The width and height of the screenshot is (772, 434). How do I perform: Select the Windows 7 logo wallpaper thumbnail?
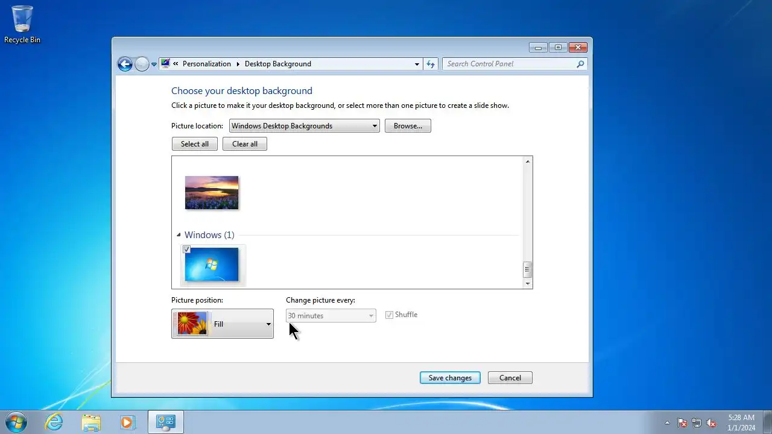212,265
